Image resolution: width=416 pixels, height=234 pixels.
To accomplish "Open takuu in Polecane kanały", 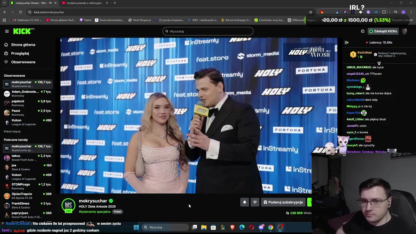I will 28,158.
